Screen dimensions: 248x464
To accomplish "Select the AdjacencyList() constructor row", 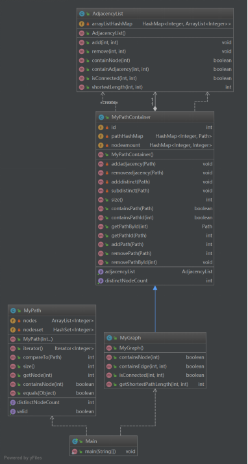I will [155, 33].
